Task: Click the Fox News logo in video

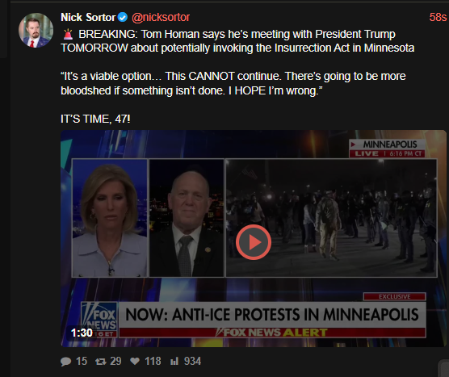Action: coord(99,319)
